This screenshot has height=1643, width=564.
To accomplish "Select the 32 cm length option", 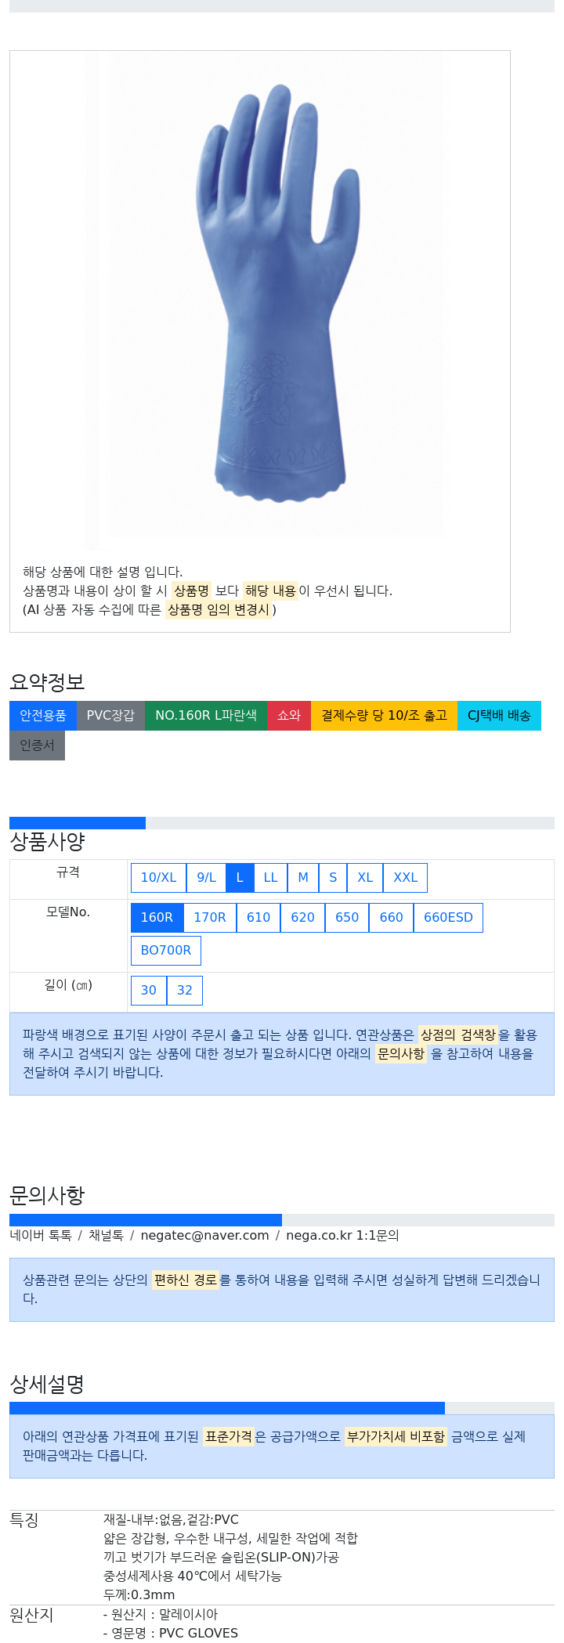I will click(185, 990).
